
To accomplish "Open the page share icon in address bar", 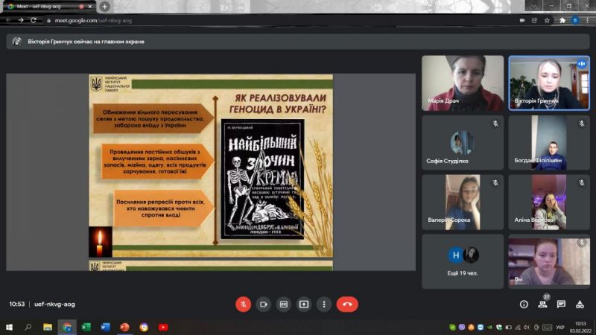I will click(534, 21).
